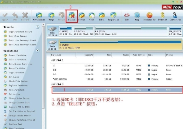Choose Copy Partition in Operations list
This screenshot has height=129, width=183.
tap(14, 73)
